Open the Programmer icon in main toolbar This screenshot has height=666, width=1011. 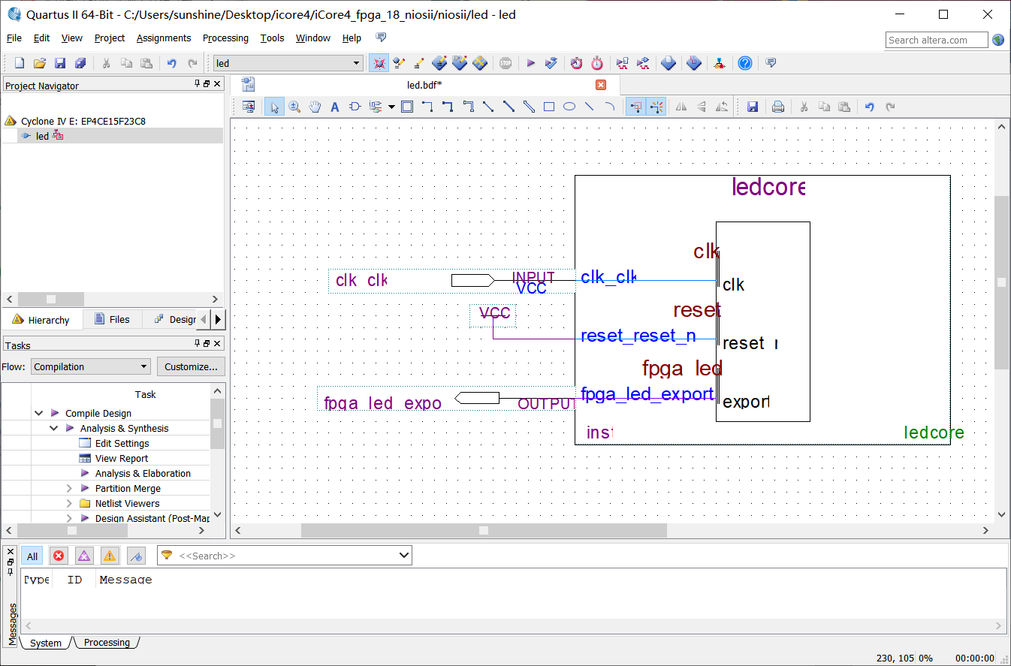pos(694,63)
